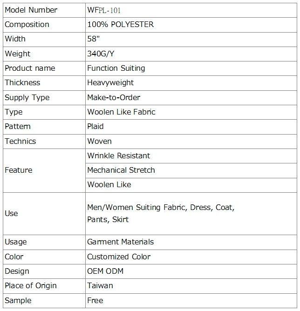Select the Woolen Like feature row

pos(191,185)
